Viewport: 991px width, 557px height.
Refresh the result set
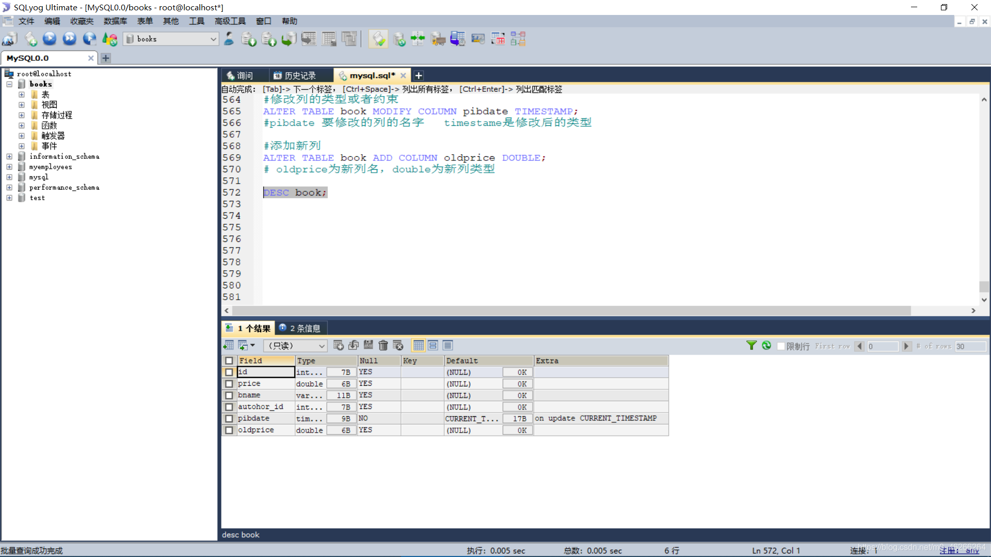coord(766,346)
